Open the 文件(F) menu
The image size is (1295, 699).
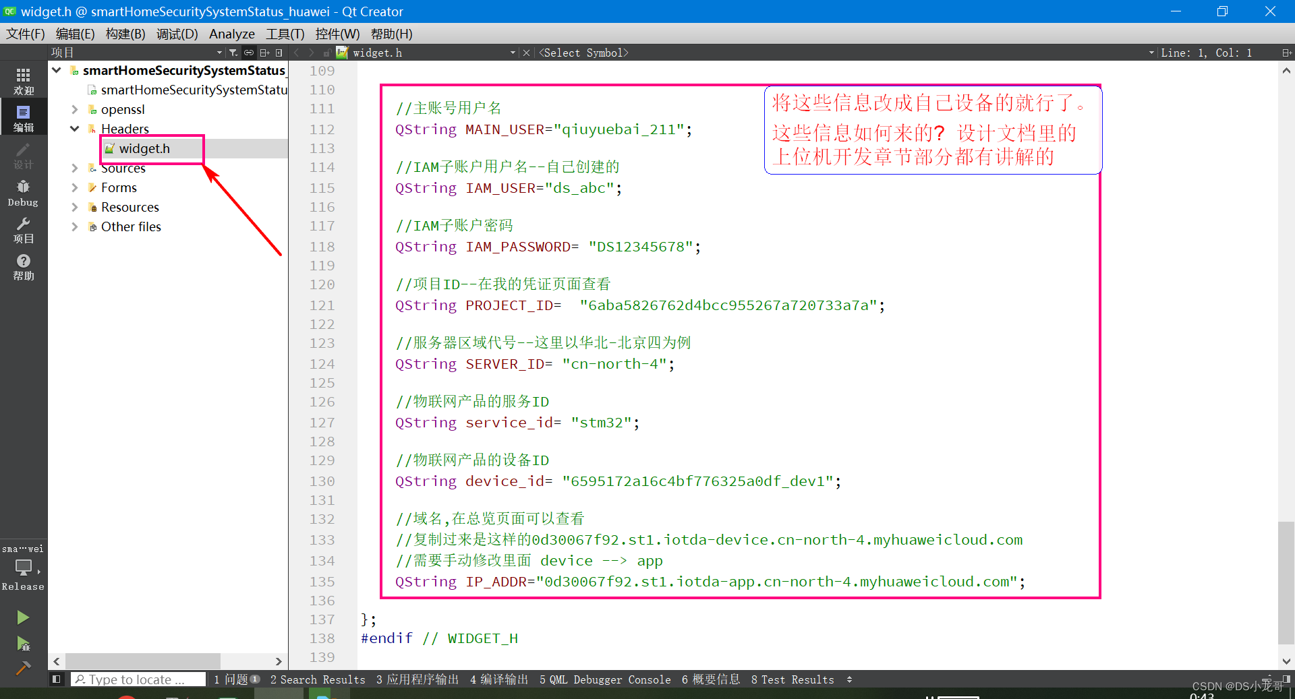(26, 34)
